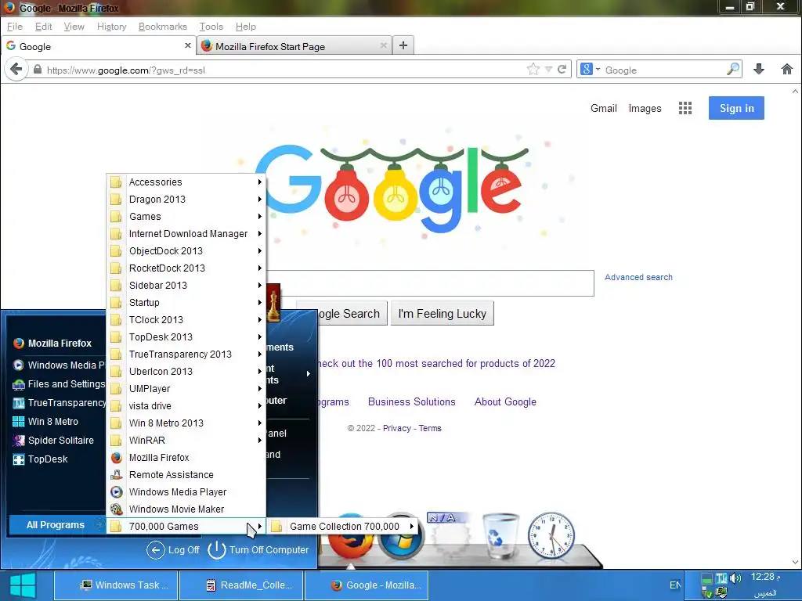
Task: Open the View menu
Action: 74,27
